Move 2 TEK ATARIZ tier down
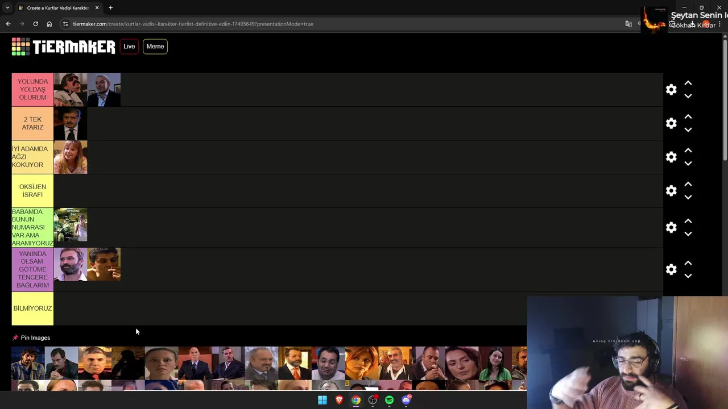The width and height of the screenshot is (728, 409). (x=688, y=130)
